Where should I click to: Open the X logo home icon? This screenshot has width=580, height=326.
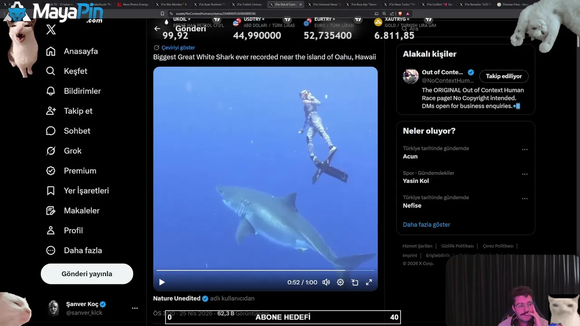pos(51,30)
